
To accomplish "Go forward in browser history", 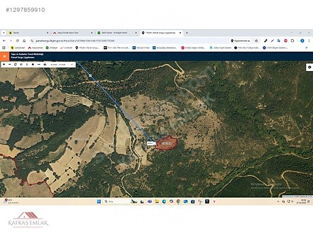I will pos(11,41).
